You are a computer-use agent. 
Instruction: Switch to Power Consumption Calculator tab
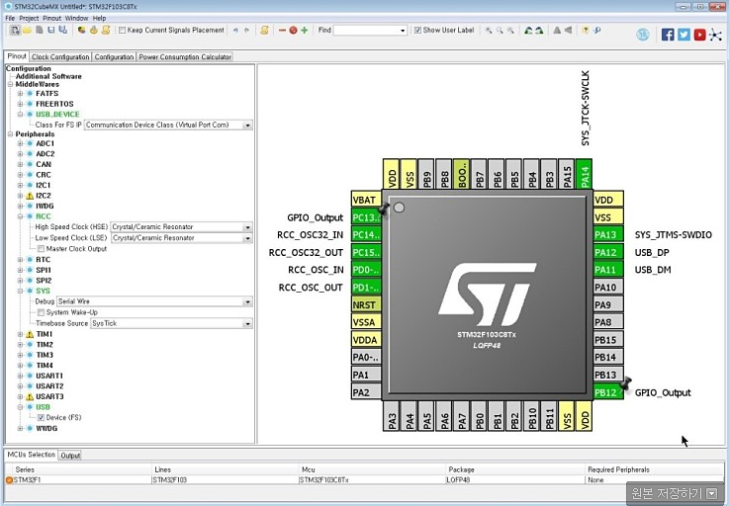coord(185,57)
